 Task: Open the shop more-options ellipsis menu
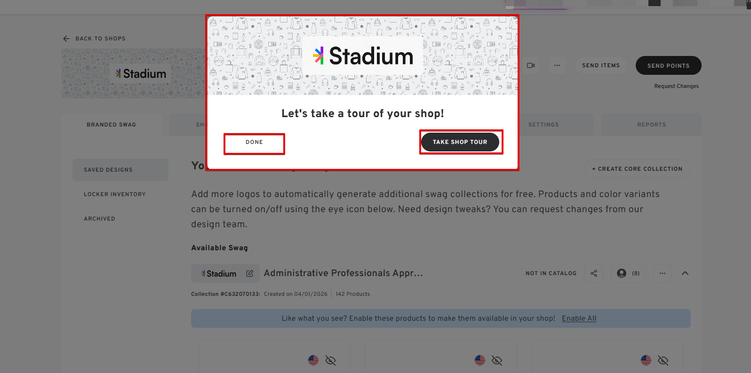click(557, 65)
